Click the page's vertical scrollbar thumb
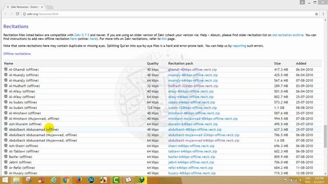This screenshot has height=184, width=328. (325, 136)
